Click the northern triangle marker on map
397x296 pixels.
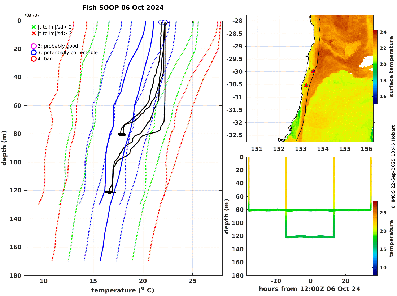tap(313, 71)
